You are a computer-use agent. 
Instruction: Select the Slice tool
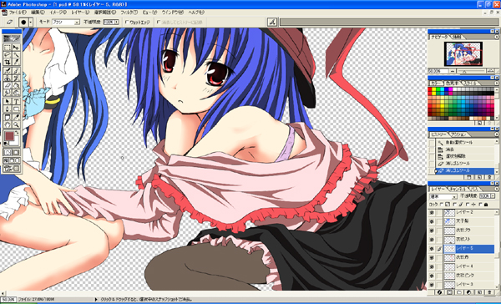(x=16, y=62)
